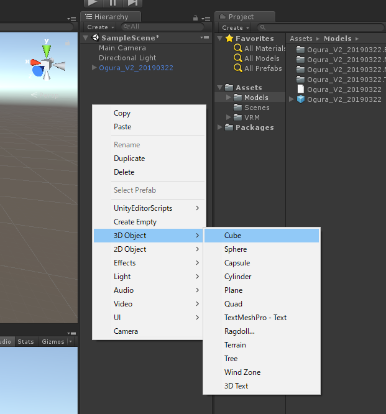This screenshot has height=414, width=386.
Task: Select the All Materials saved search
Action: [x=265, y=48]
